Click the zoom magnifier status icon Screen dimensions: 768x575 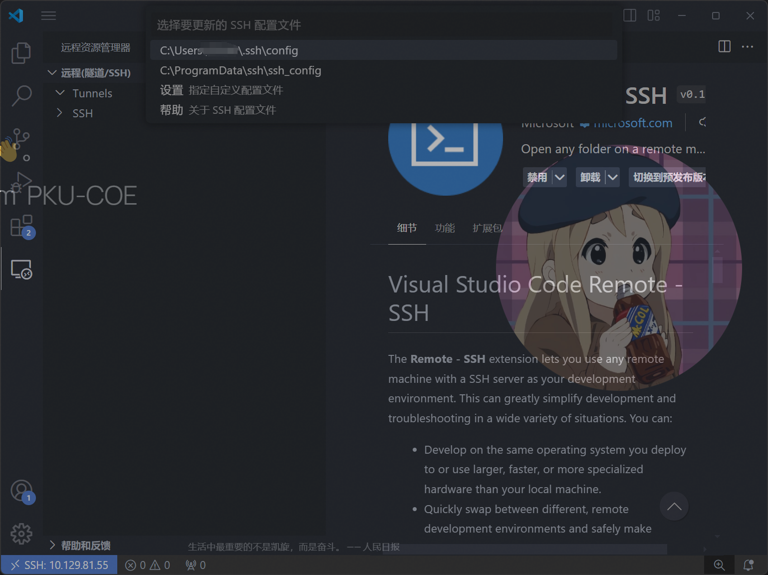(719, 565)
